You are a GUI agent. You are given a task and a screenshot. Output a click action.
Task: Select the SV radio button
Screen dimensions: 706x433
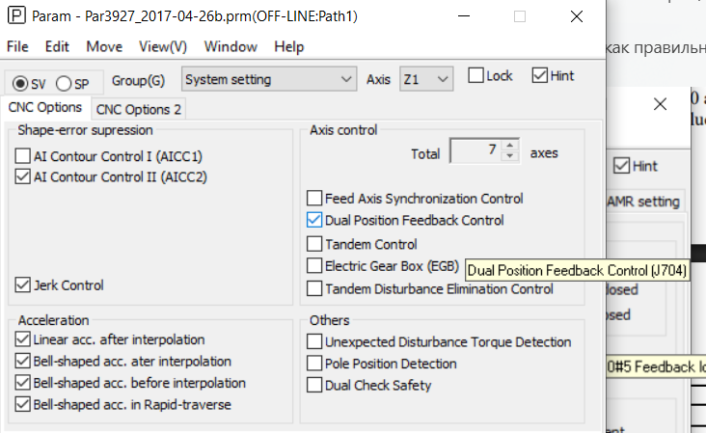coord(20,83)
